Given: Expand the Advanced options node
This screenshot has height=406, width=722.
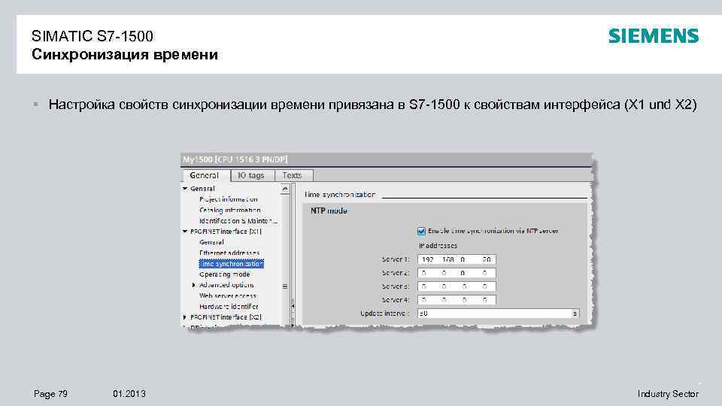Looking at the screenshot, I should [x=194, y=286].
